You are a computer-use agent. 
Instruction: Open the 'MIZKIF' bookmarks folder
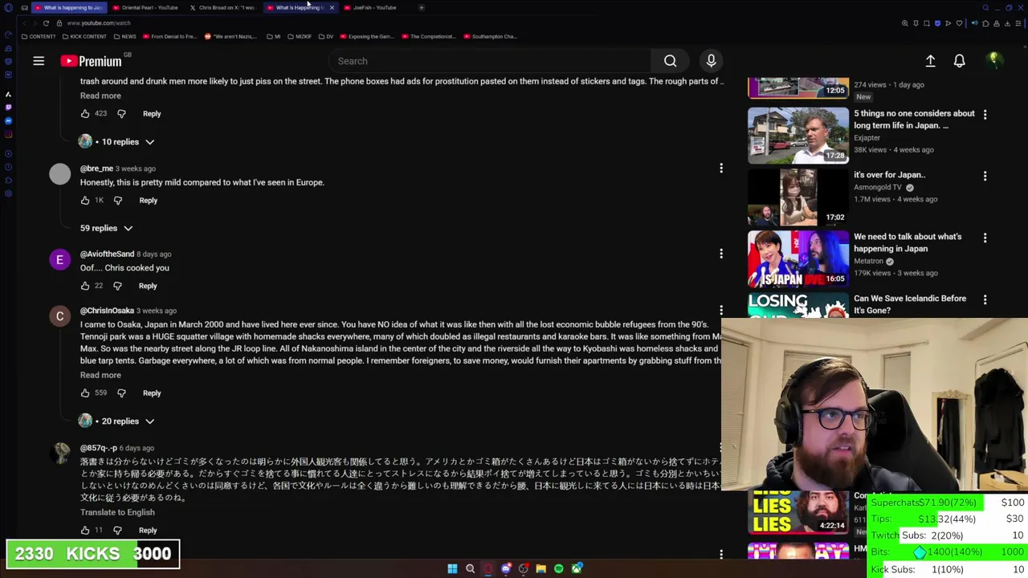(299, 36)
